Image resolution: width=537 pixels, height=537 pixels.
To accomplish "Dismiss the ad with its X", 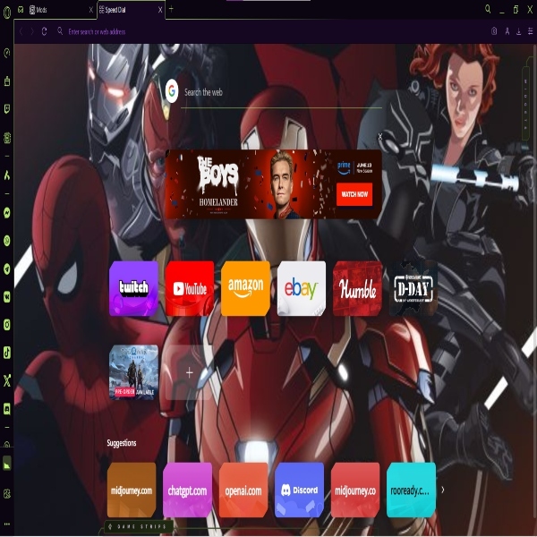I will [x=379, y=137].
